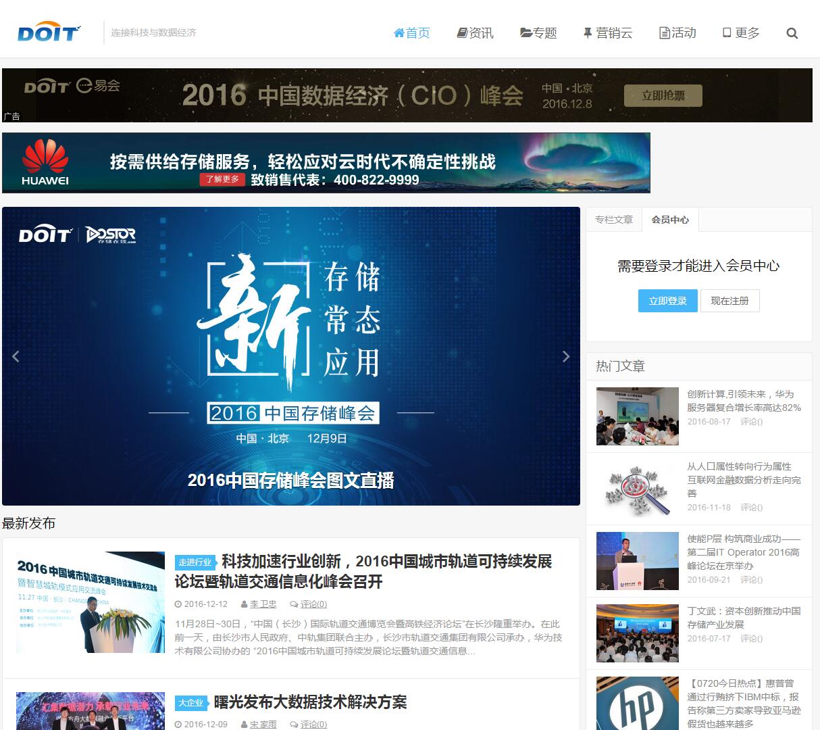Open the search magnifier icon
The width and height of the screenshot is (820, 730).
click(x=792, y=33)
